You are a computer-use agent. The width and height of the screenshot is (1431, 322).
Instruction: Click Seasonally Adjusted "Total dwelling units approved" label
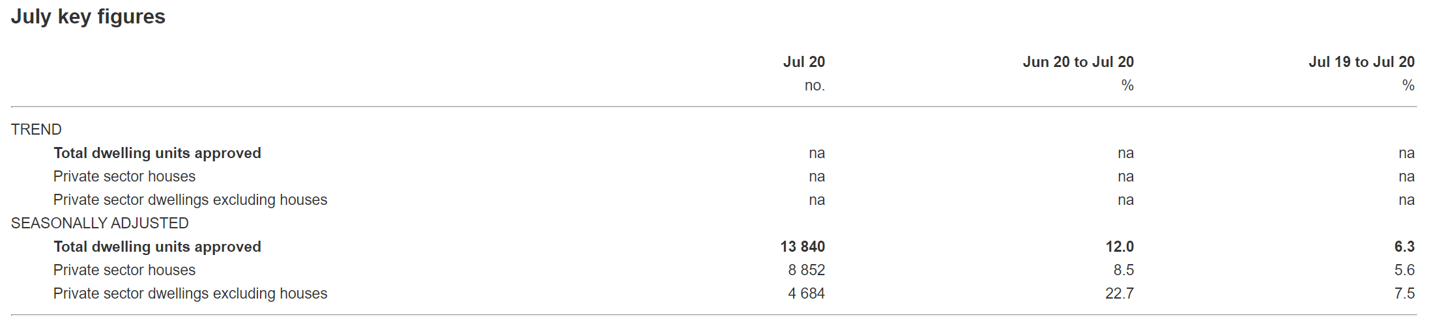(157, 247)
